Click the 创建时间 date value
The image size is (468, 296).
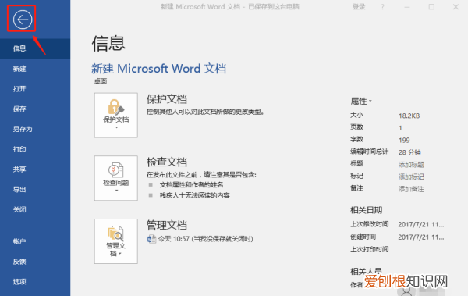tap(421, 237)
